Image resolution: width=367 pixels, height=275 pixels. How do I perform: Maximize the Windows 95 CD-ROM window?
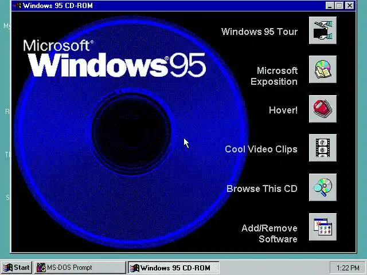(339, 6)
